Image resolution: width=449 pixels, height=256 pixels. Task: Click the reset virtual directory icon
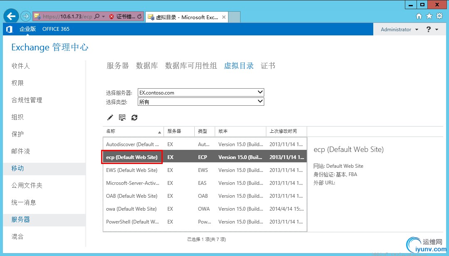(122, 117)
